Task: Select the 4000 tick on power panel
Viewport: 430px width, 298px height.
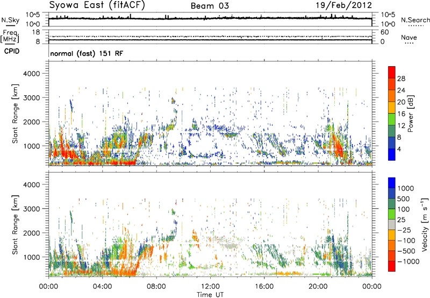Action: coord(32,74)
